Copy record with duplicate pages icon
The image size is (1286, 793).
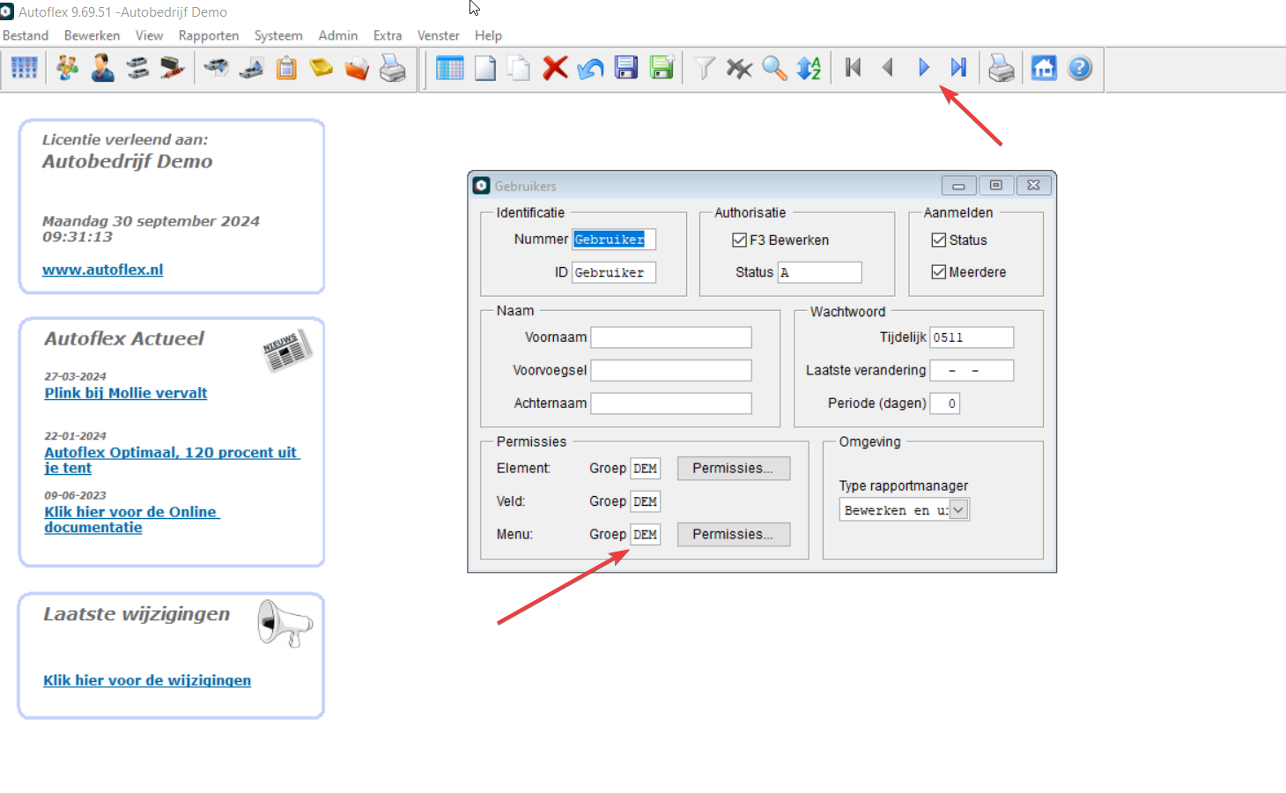point(520,68)
